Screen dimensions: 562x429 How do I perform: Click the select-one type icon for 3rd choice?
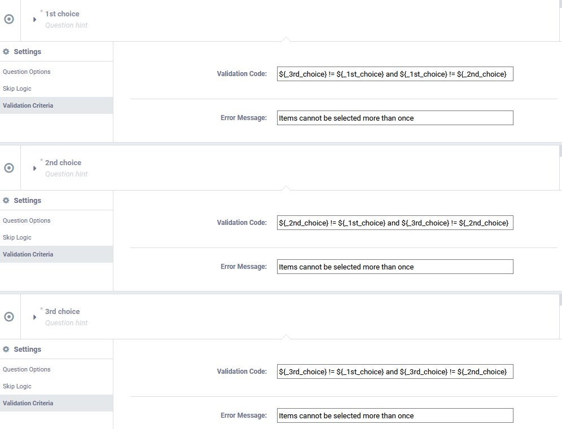[x=9, y=317]
